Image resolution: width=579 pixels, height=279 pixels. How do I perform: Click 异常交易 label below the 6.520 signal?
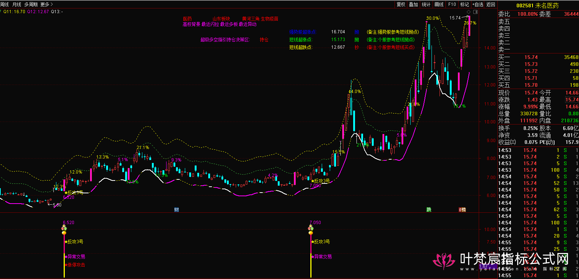pyautogui.click(x=75, y=257)
